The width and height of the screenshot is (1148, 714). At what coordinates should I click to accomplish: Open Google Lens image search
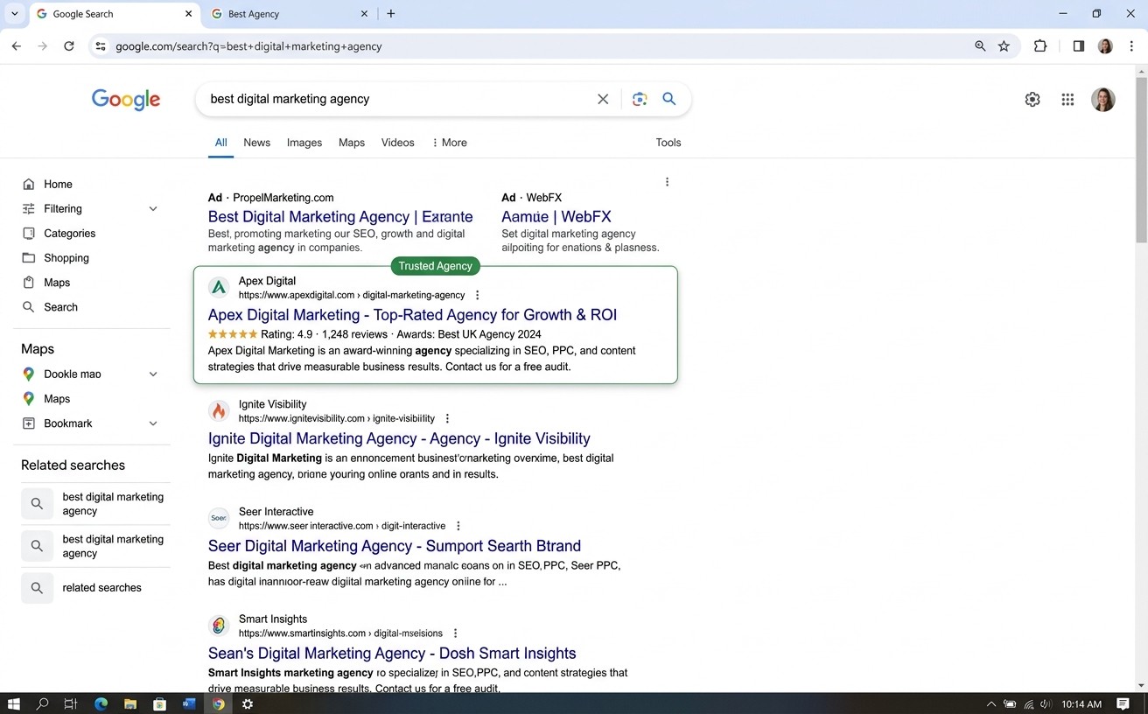click(x=640, y=99)
